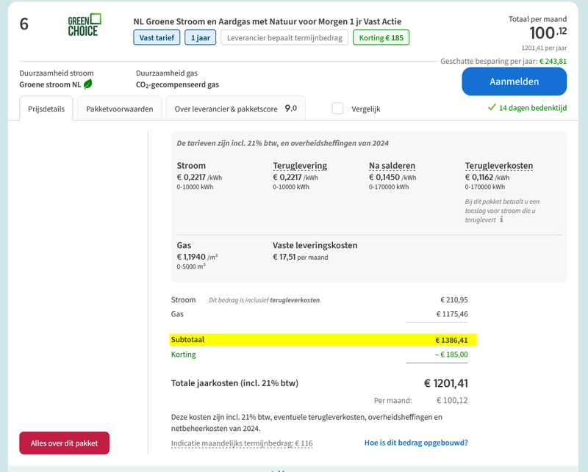Click the Vaste leveringskosten € 17,51 value

click(301, 257)
